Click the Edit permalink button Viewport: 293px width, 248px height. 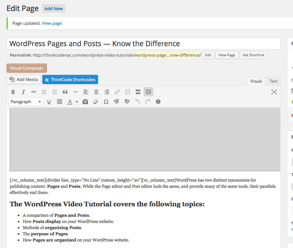pyautogui.click(x=208, y=55)
